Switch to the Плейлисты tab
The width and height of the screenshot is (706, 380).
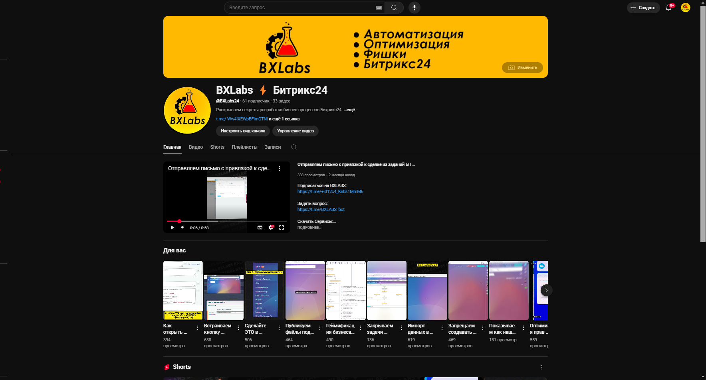(x=244, y=147)
